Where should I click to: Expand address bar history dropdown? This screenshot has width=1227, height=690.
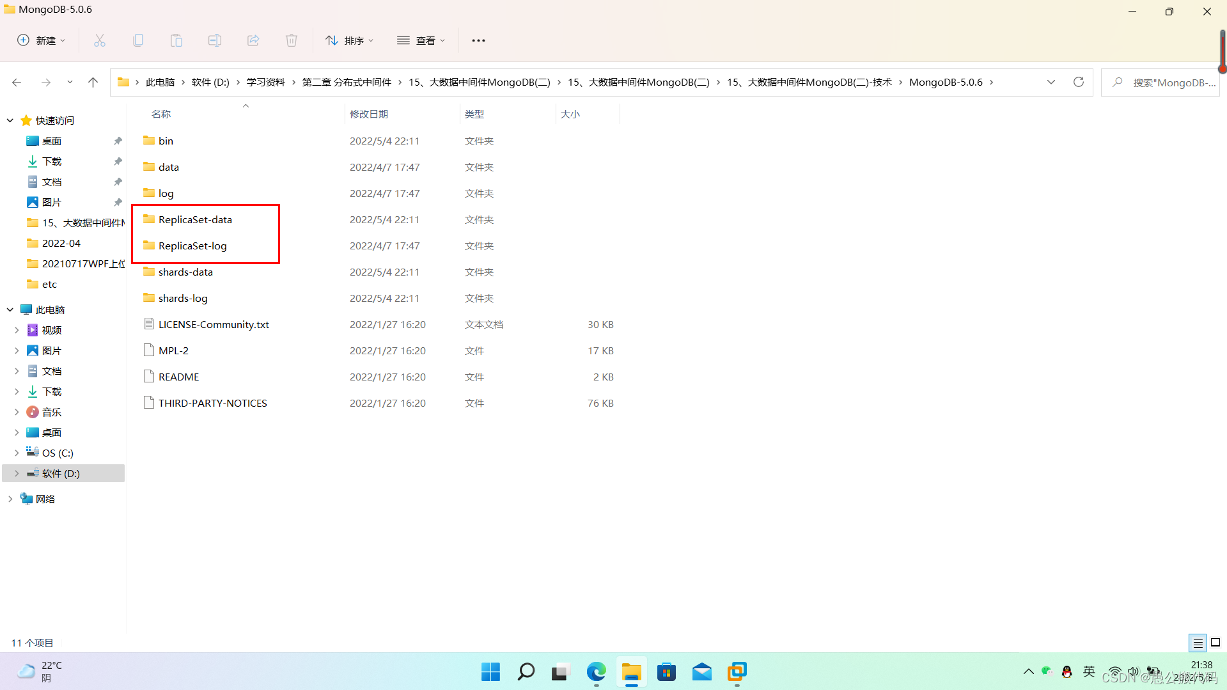click(x=1051, y=82)
